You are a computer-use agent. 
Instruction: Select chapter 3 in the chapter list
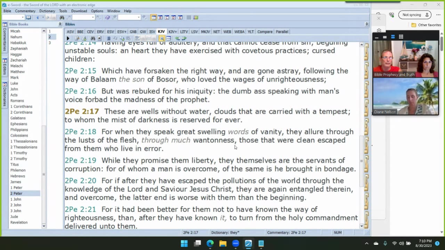50,43
